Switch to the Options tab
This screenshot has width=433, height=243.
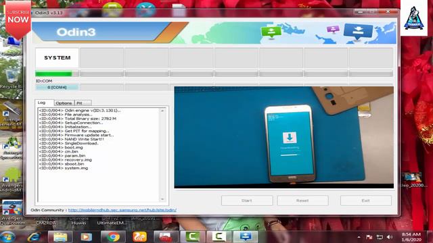[64, 103]
